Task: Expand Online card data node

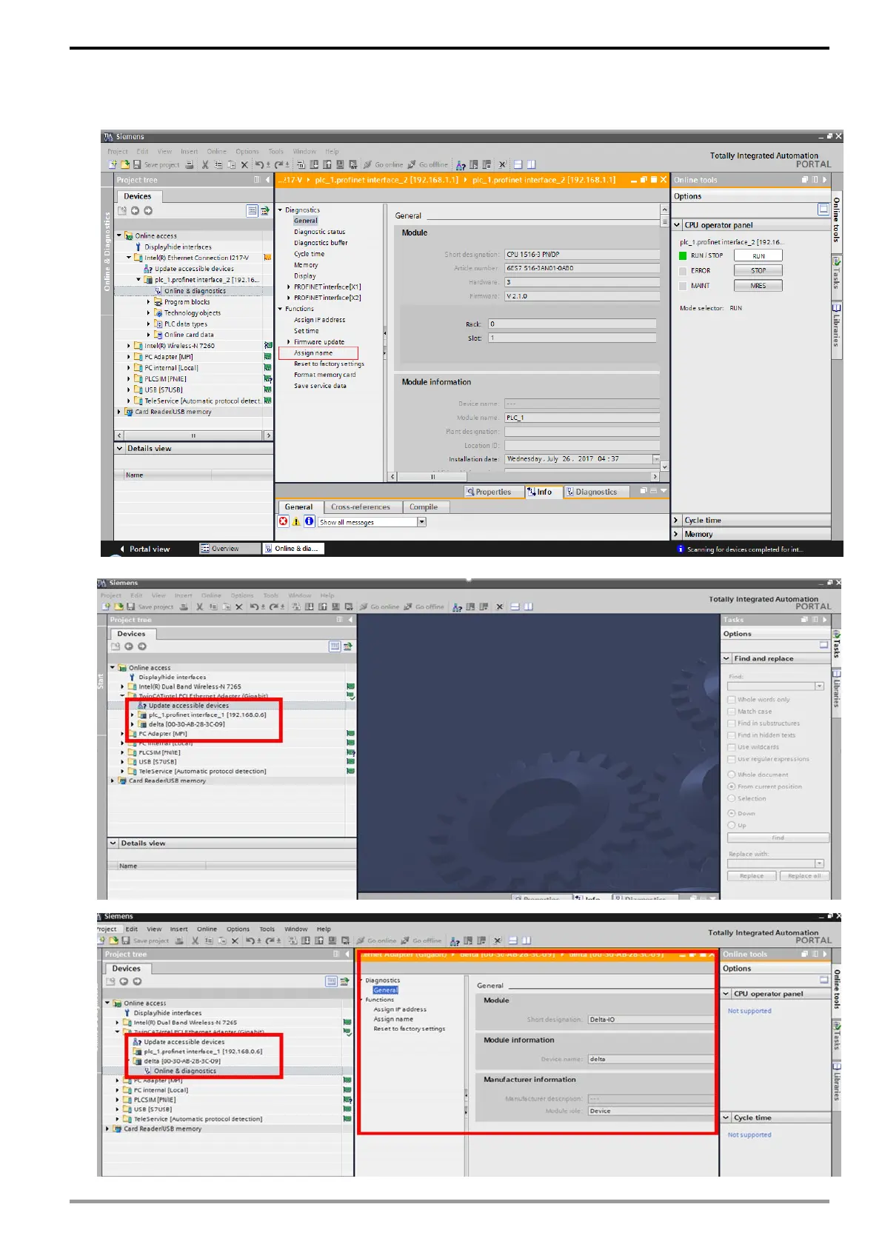Action: (148, 335)
